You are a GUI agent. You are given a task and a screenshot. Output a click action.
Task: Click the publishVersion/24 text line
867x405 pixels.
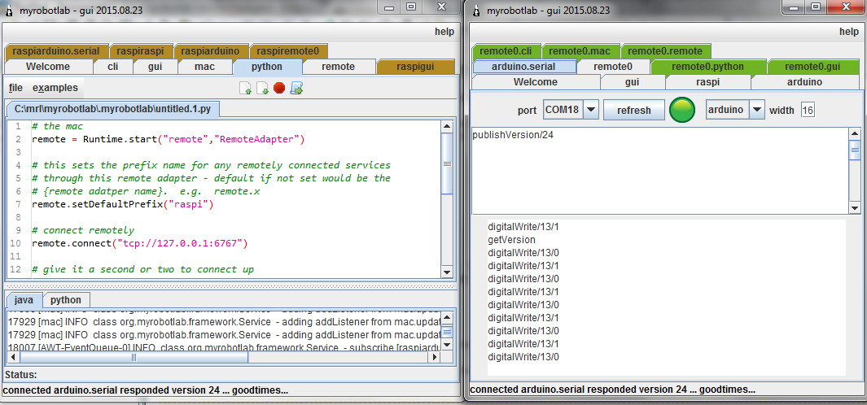point(513,134)
